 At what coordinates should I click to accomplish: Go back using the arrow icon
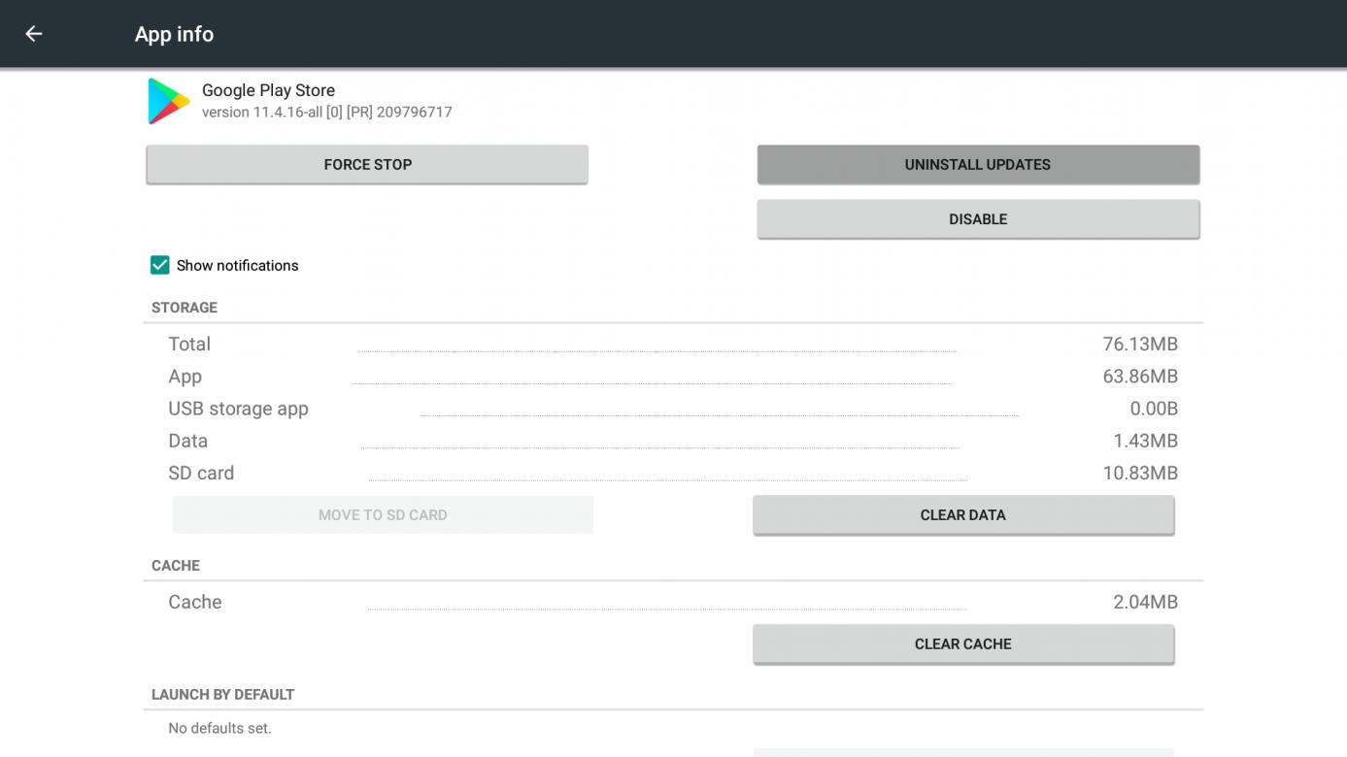pyautogui.click(x=34, y=34)
